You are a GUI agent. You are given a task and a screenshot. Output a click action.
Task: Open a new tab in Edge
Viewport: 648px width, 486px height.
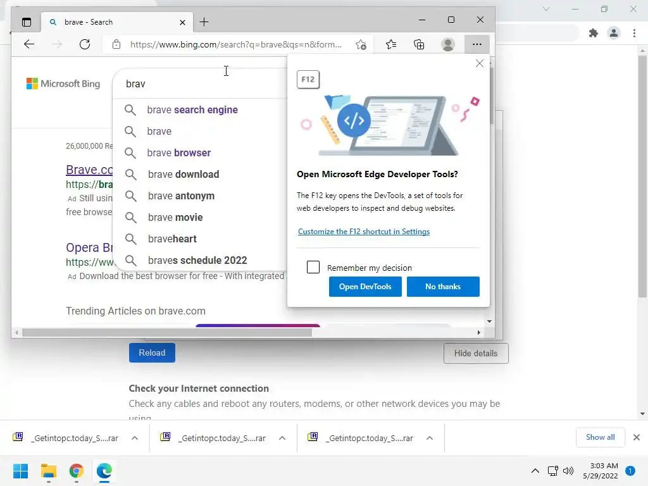[x=204, y=22]
